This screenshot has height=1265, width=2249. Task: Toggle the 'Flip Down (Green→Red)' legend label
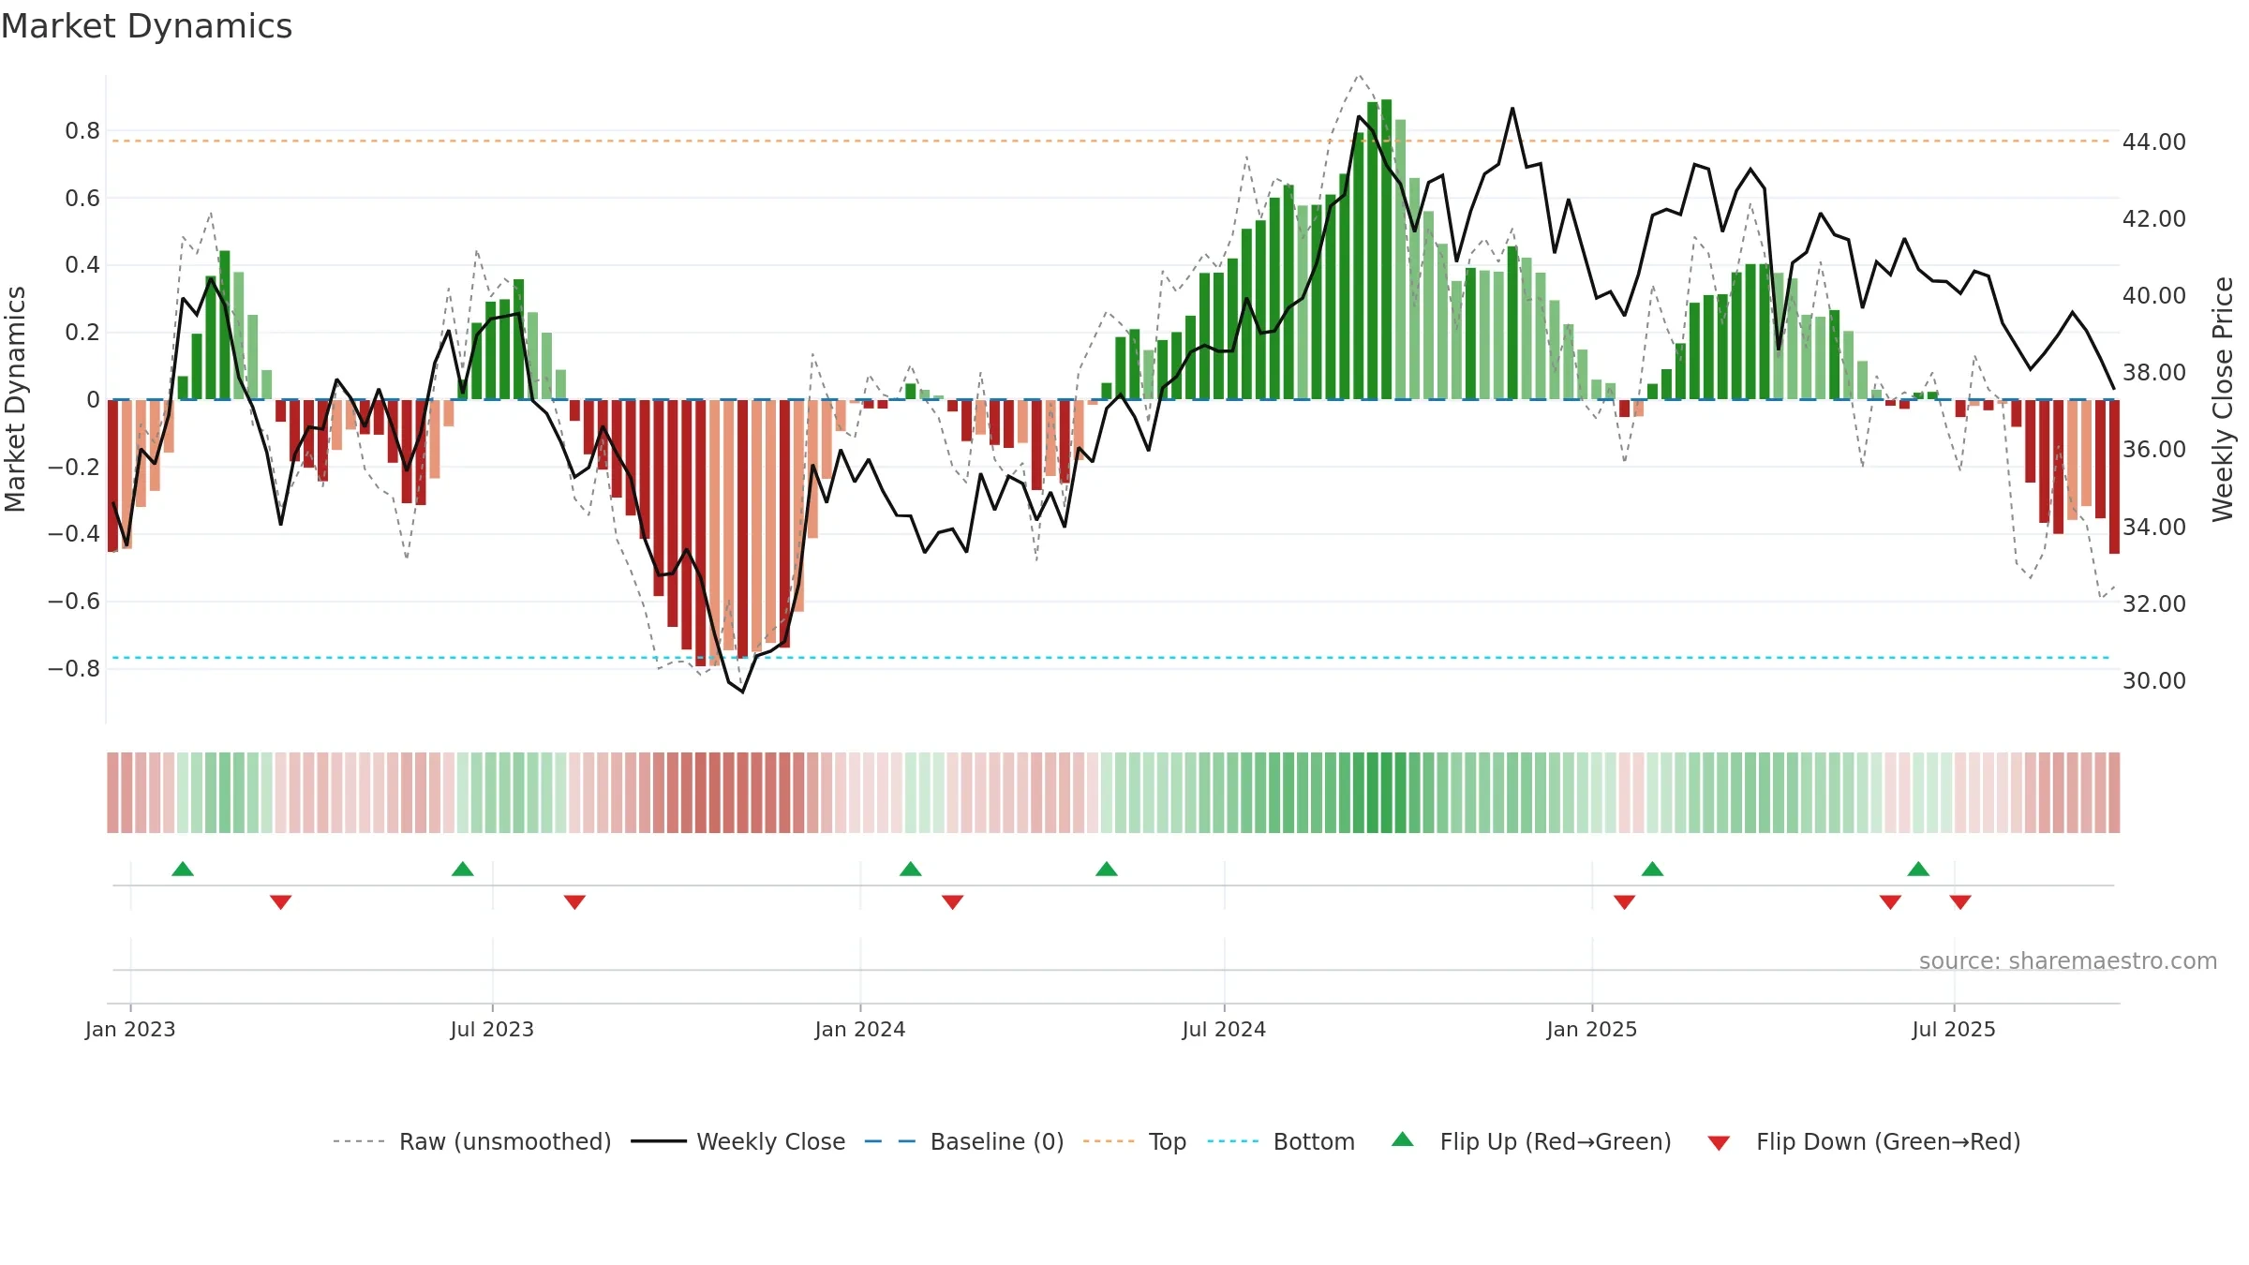click(x=1888, y=1141)
